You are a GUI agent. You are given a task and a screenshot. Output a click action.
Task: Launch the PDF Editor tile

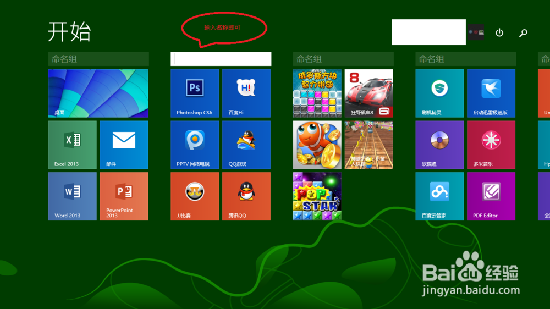pos(491,196)
